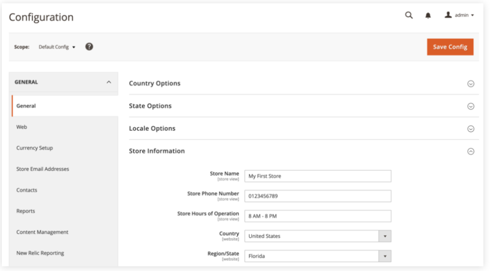Go to Currency Setup tab
The width and height of the screenshot is (490, 271).
[34, 148]
